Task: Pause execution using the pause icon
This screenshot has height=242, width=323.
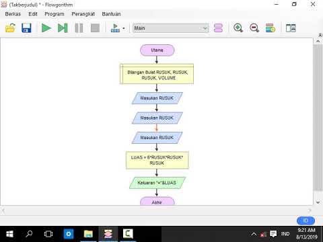Action: pos(79,28)
